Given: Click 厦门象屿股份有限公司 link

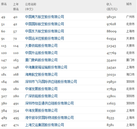Looking at the screenshot, I should [x=41, y=60].
